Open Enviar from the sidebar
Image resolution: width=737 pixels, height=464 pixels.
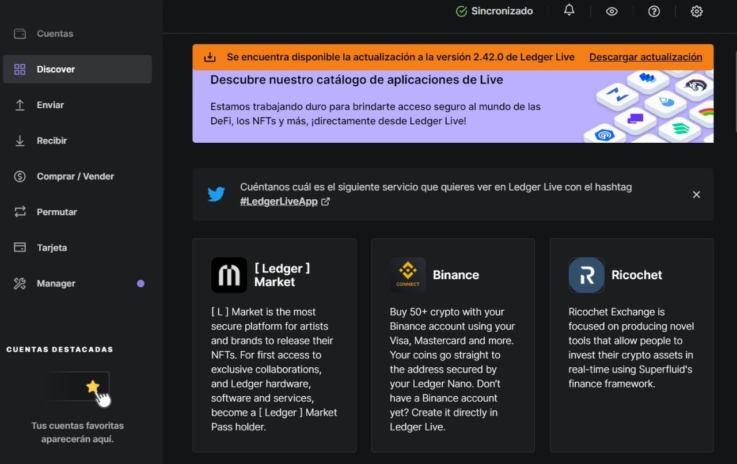point(77,105)
